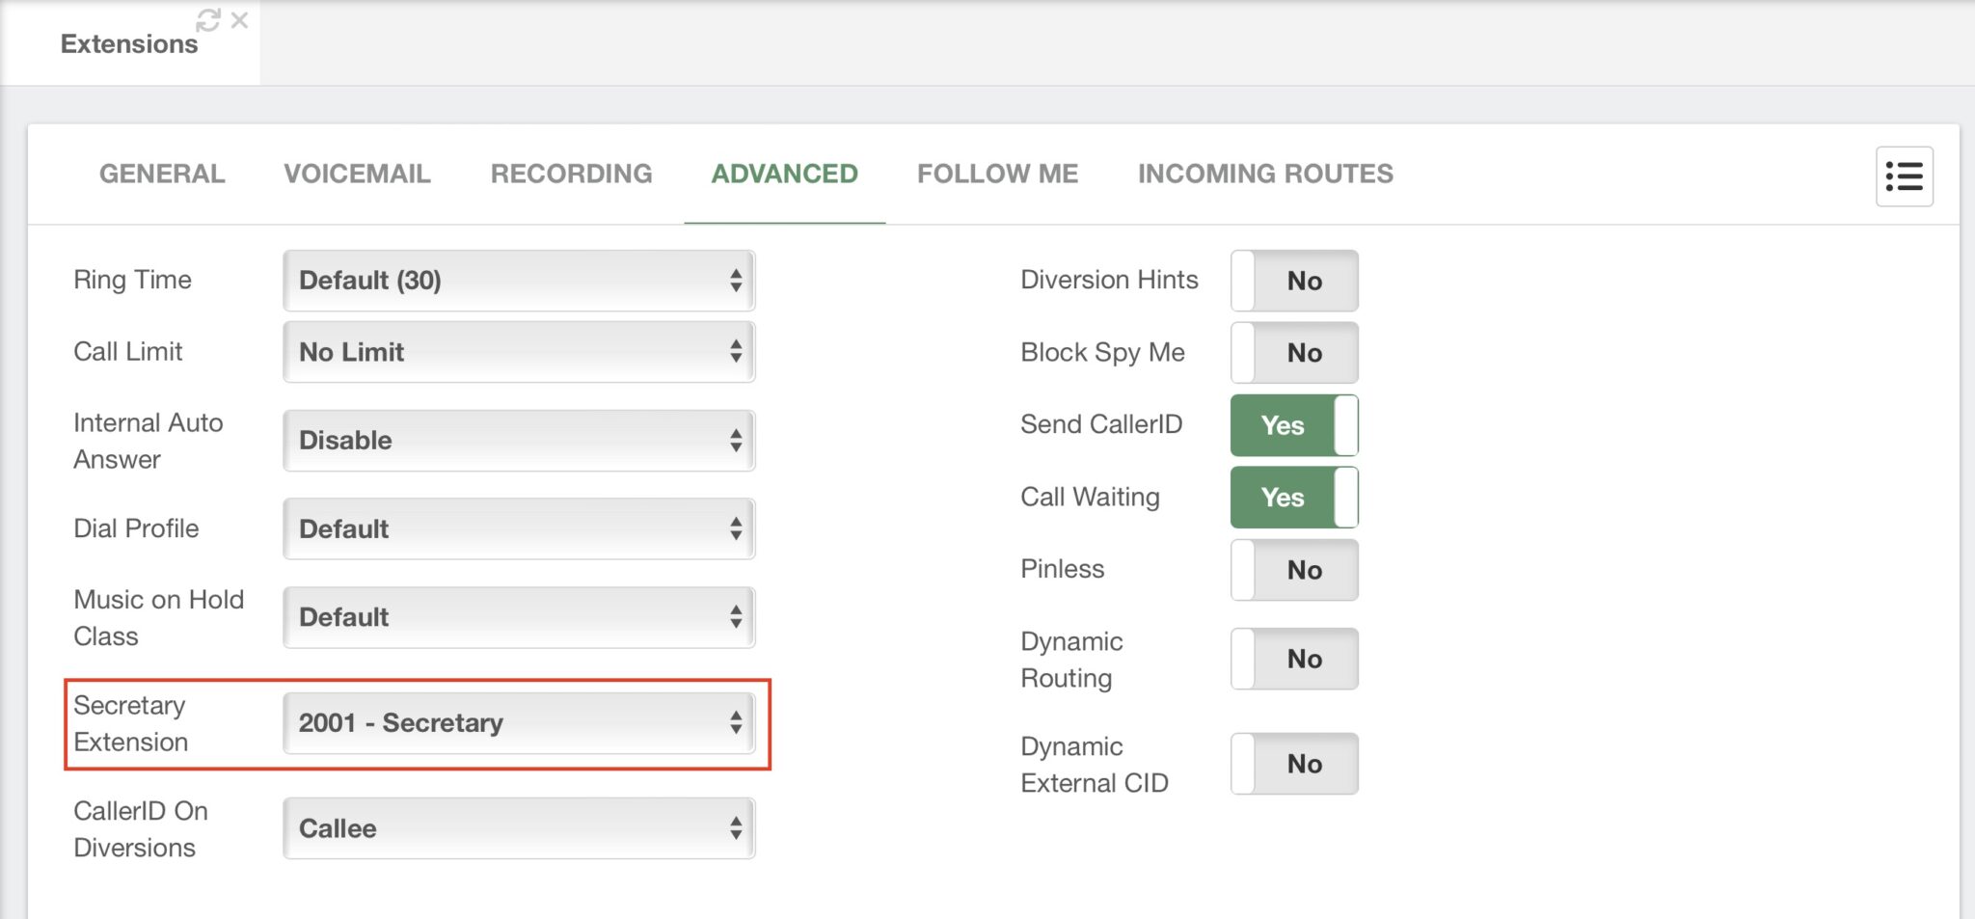Screen dimensions: 1975x919
Task: Open the Music on Hold Class dropdown
Action: point(518,616)
